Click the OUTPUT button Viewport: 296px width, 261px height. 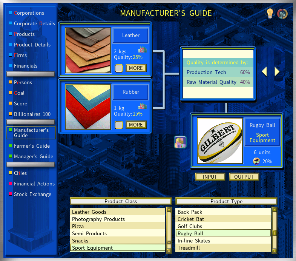244,177
